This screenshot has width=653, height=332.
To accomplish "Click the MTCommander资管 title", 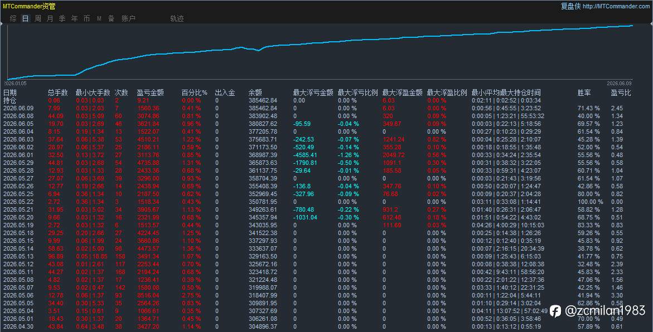I will click(29, 6).
